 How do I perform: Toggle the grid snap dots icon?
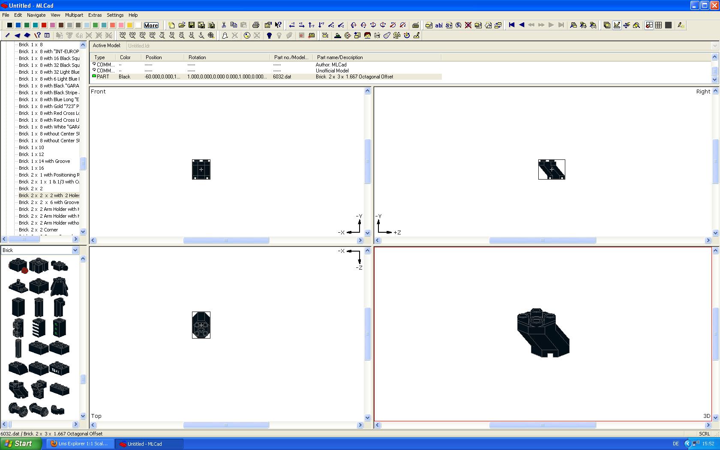point(302,36)
